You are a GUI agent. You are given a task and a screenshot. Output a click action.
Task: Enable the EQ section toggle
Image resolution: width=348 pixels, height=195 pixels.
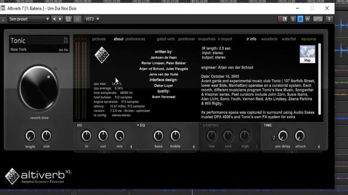(138, 125)
